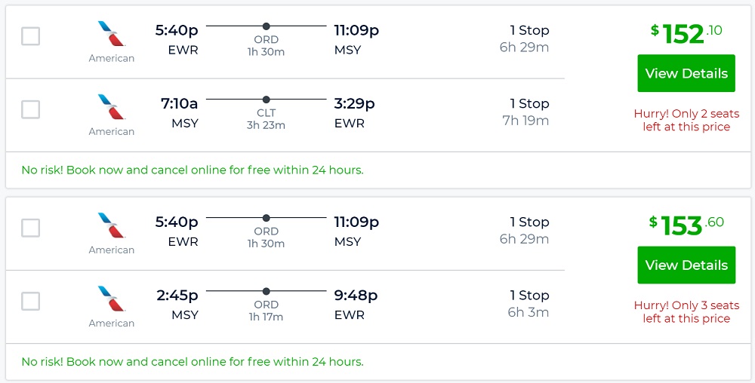The height and width of the screenshot is (383, 755).
Task: Open View Details for $153.60 fare
Action: pyautogui.click(x=686, y=265)
